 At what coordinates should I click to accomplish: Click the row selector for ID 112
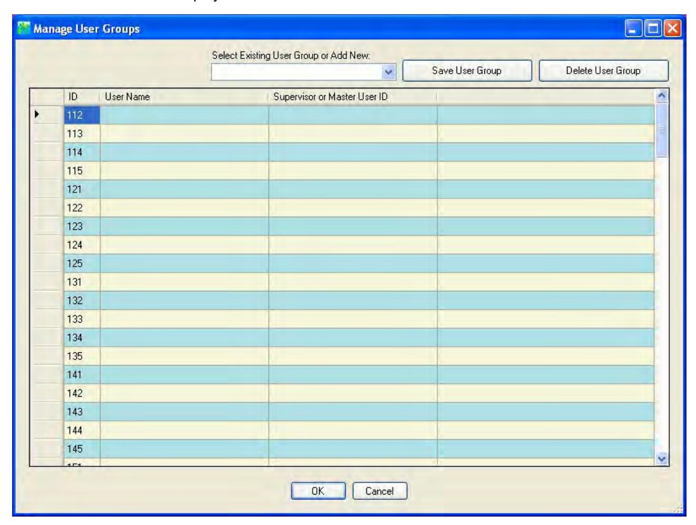click(x=47, y=115)
